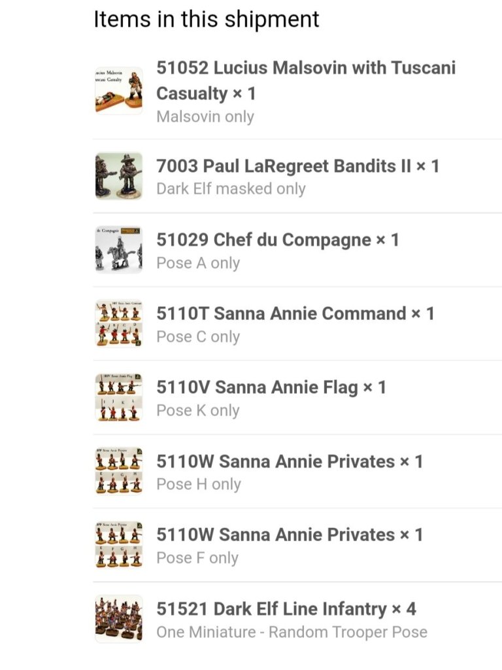
Task: Click the Sanna Annie Privates title above Pose F
Action: click(289, 535)
